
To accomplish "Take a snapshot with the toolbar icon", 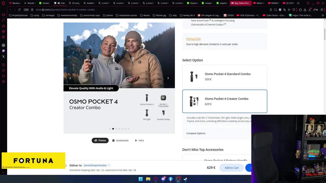I will 275,10.
